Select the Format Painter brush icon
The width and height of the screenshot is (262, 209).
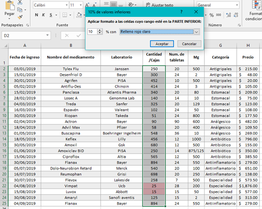coord(20,17)
